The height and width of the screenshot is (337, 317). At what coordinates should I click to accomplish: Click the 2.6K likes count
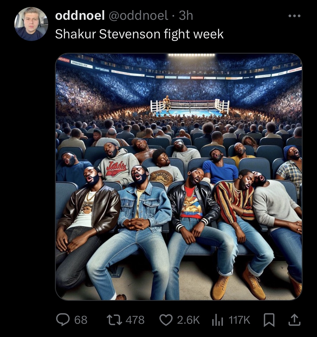coord(189,320)
